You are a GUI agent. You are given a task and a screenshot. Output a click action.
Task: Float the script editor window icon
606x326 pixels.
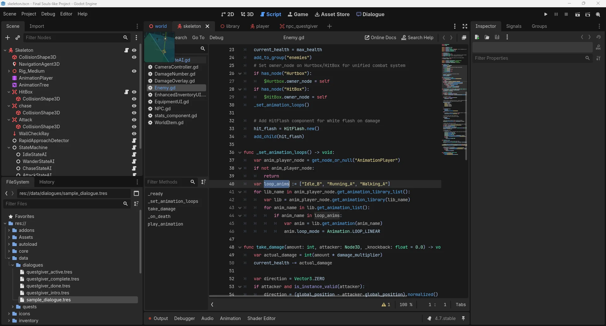tap(464, 38)
